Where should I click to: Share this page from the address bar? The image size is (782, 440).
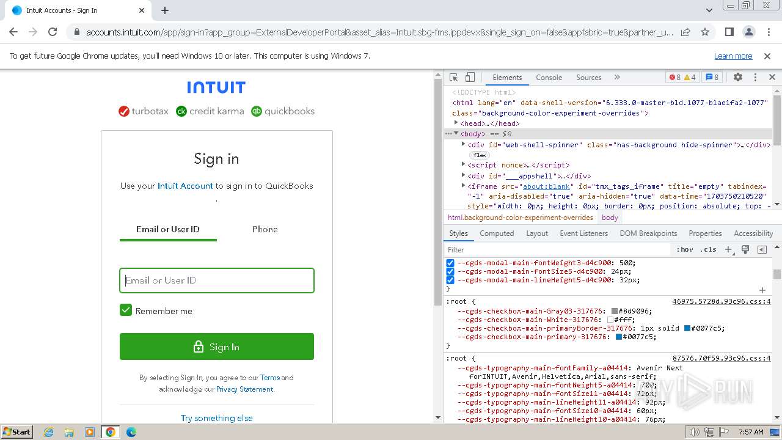pos(685,32)
